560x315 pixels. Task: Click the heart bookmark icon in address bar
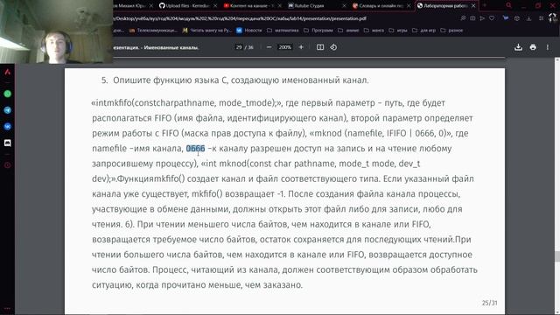[x=492, y=18]
